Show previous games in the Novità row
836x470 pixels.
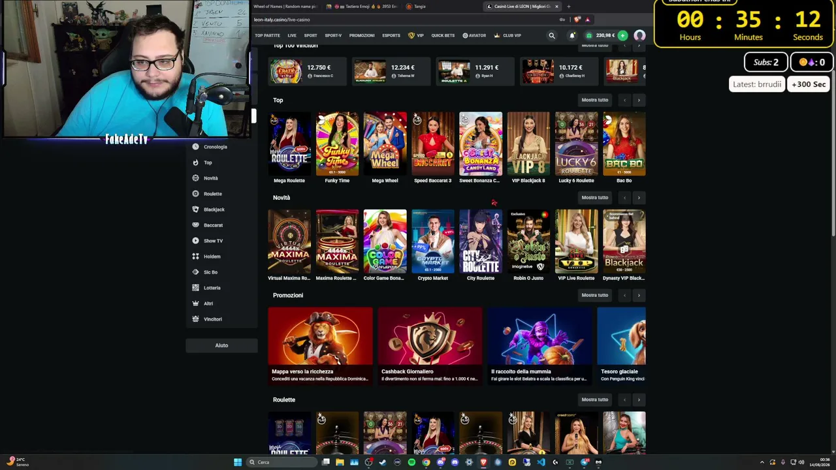pyautogui.click(x=624, y=197)
